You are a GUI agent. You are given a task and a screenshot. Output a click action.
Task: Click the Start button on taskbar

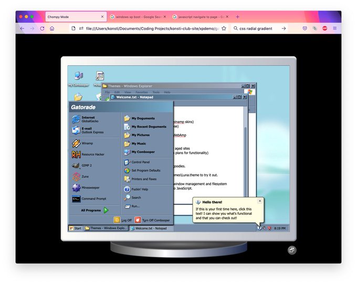pyautogui.click(x=76, y=228)
